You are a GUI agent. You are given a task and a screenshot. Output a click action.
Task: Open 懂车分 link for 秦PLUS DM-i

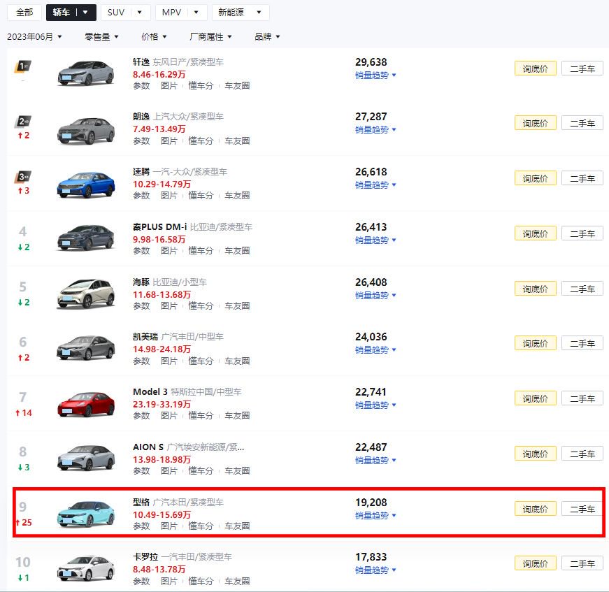coord(201,251)
